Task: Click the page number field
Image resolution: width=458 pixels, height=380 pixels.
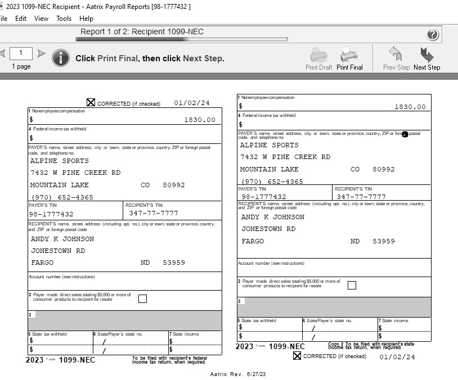Action: point(21,53)
